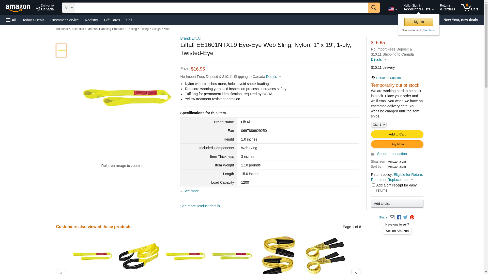488x274 pixels.
Task: Share on Pinterest icon
Action: pyautogui.click(x=412, y=217)
